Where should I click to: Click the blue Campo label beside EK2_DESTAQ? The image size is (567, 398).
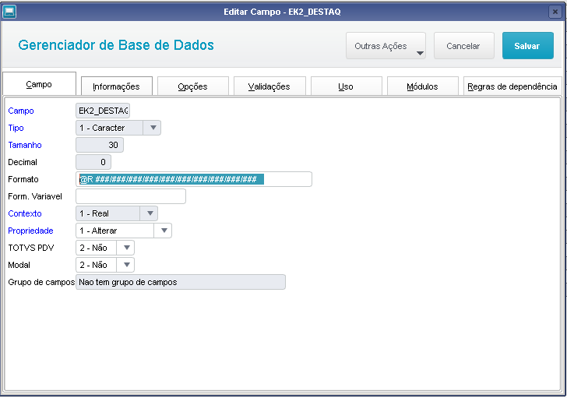(x=21, y=111)
